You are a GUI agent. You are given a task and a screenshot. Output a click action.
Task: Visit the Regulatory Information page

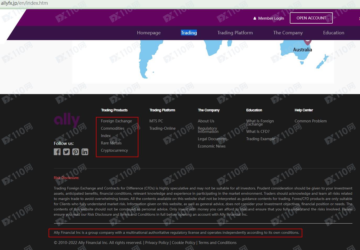[208, 130]
